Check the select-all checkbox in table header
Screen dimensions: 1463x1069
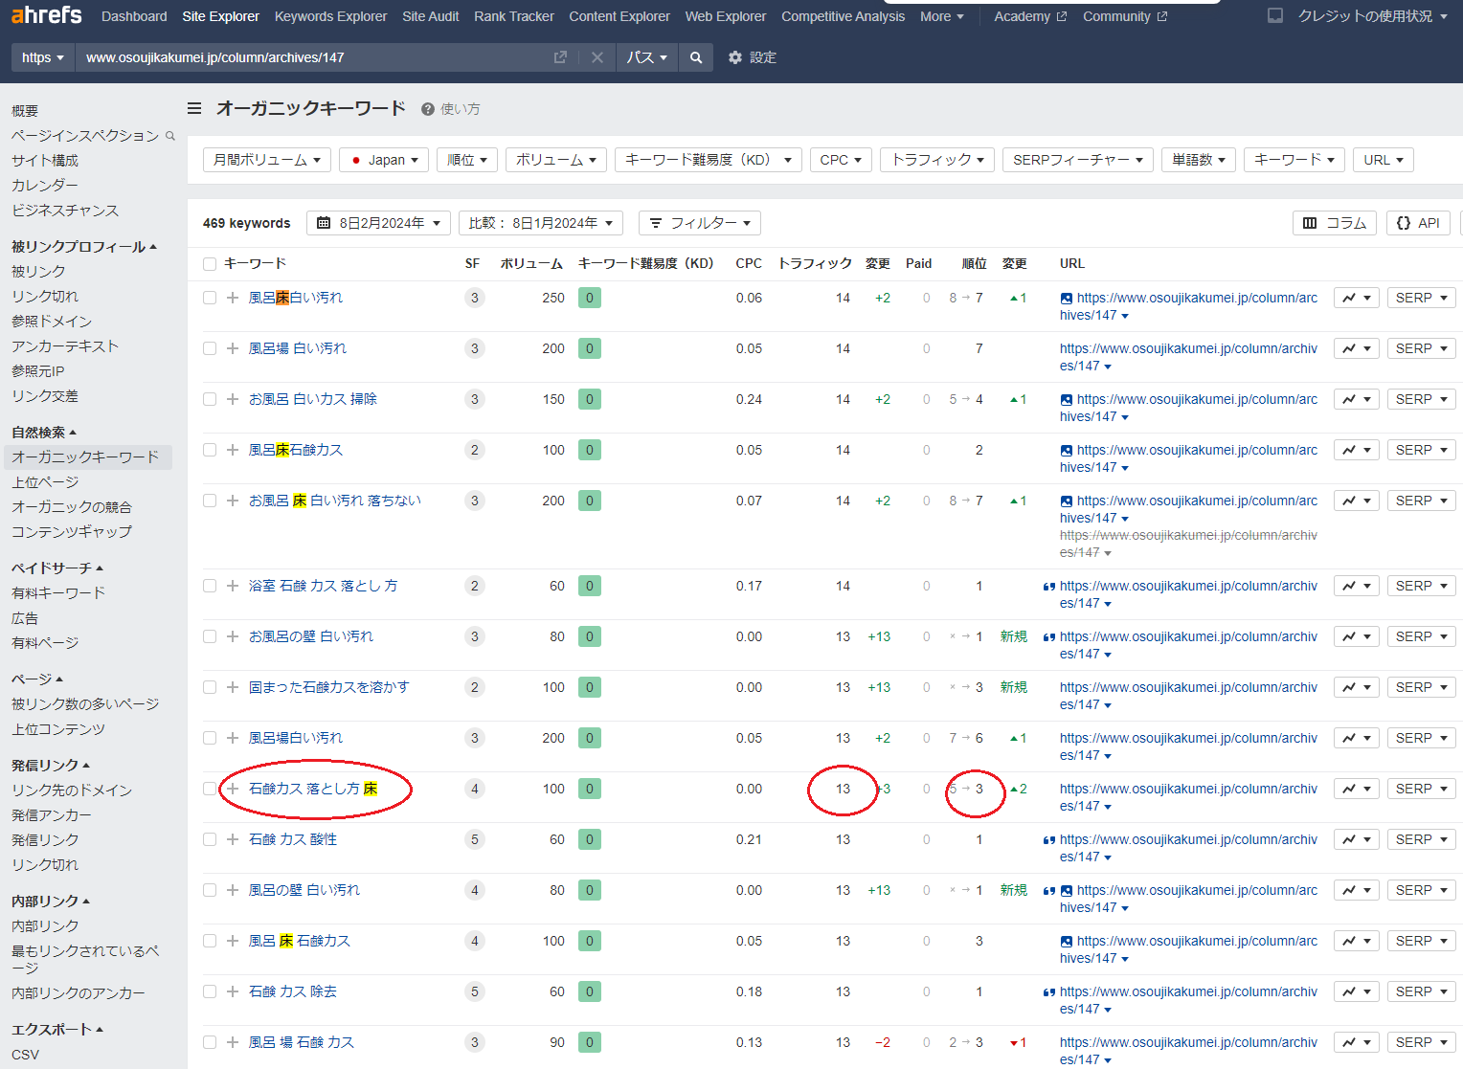(x=210, y=264)
